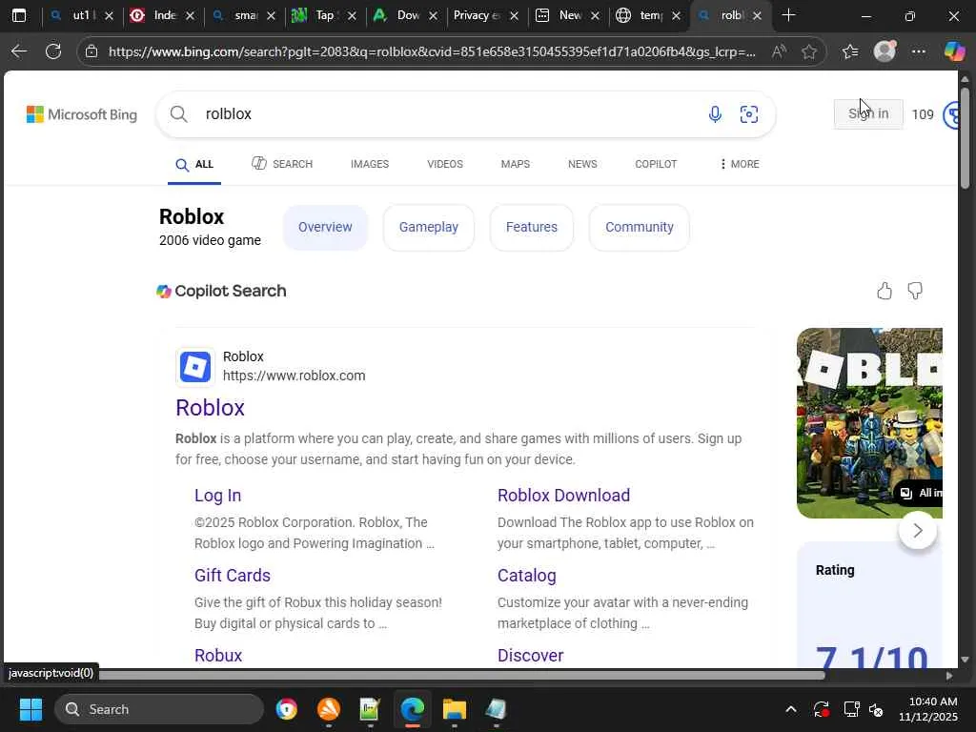The image size is (976, 732).
Task: Open the Roblox main result link
Action: pyautogui.click(x=211, y=408)
